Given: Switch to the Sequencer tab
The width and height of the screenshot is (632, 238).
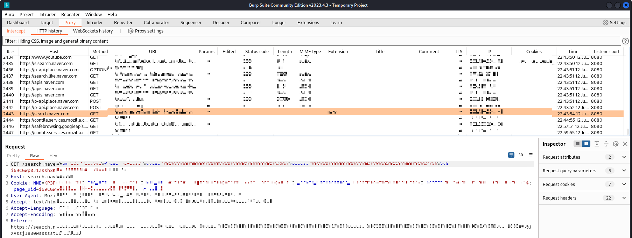Looking at the screenshot, I should click(191, 23).
